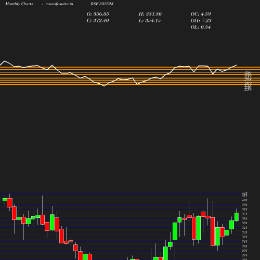
Task: Click the 361 price axis label
Action: [x=244, y=218]
